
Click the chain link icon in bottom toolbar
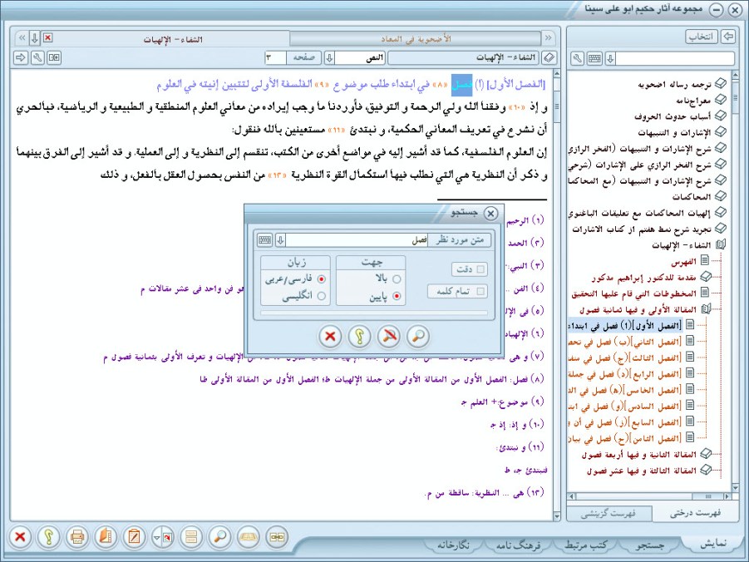[x=277, y=536]
